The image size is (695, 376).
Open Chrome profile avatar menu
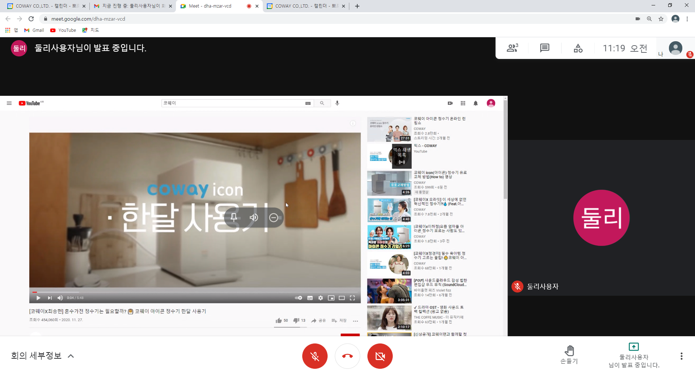(x=675, y=19)
